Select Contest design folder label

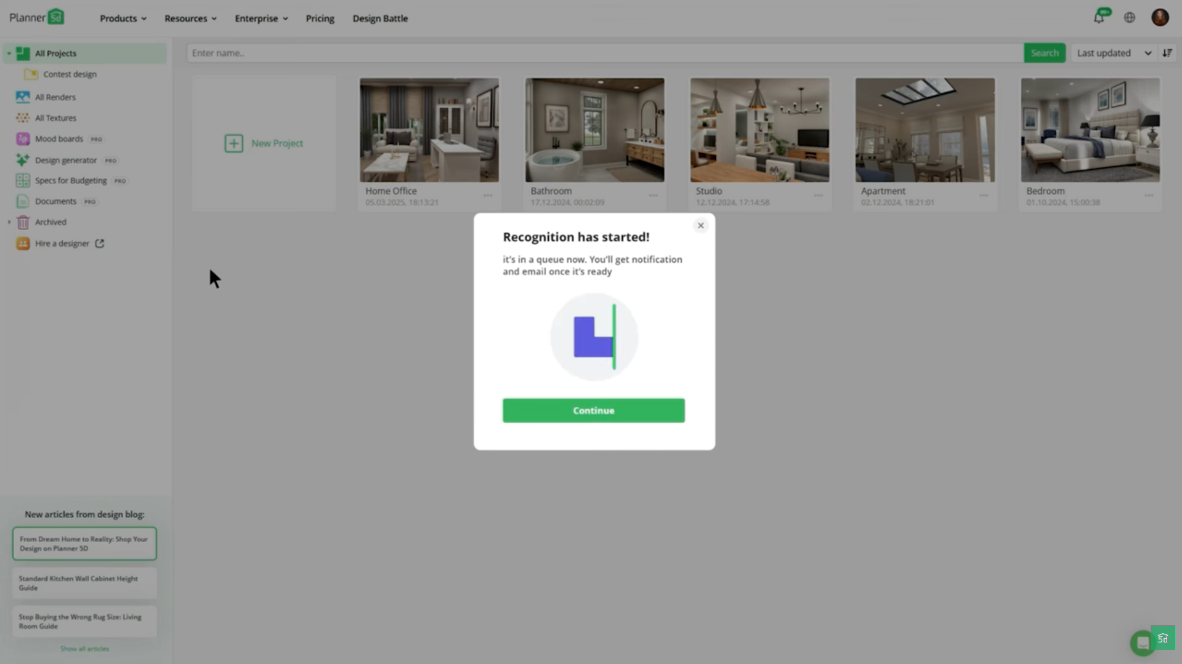pos(70,74)
